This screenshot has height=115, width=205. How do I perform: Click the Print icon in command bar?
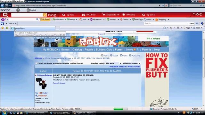pos(178,28)
